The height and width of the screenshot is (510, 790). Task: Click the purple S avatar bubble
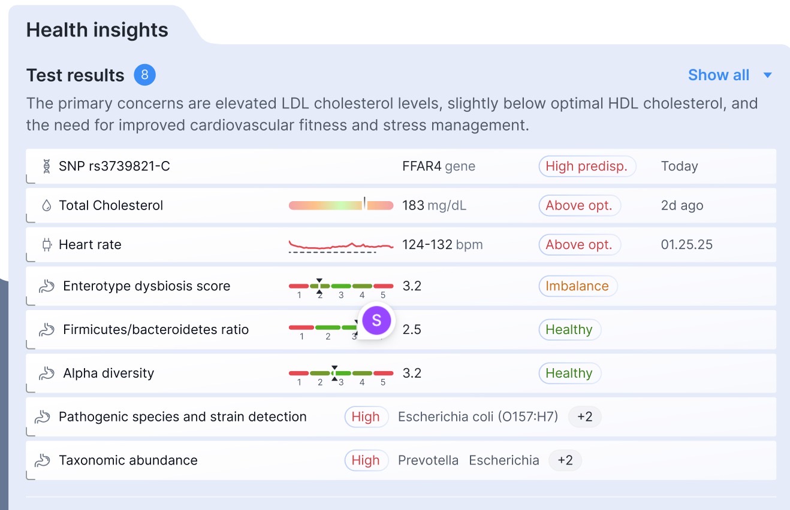coord(376,321)
